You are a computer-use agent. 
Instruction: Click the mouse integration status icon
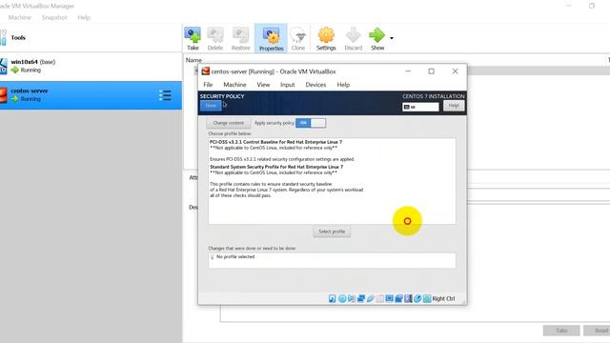coord(417,298)
